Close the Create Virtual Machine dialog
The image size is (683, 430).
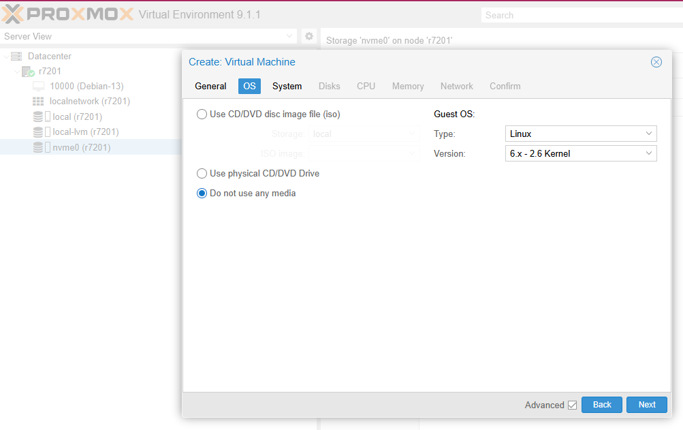pyautogui.click(x=656, y=62)
